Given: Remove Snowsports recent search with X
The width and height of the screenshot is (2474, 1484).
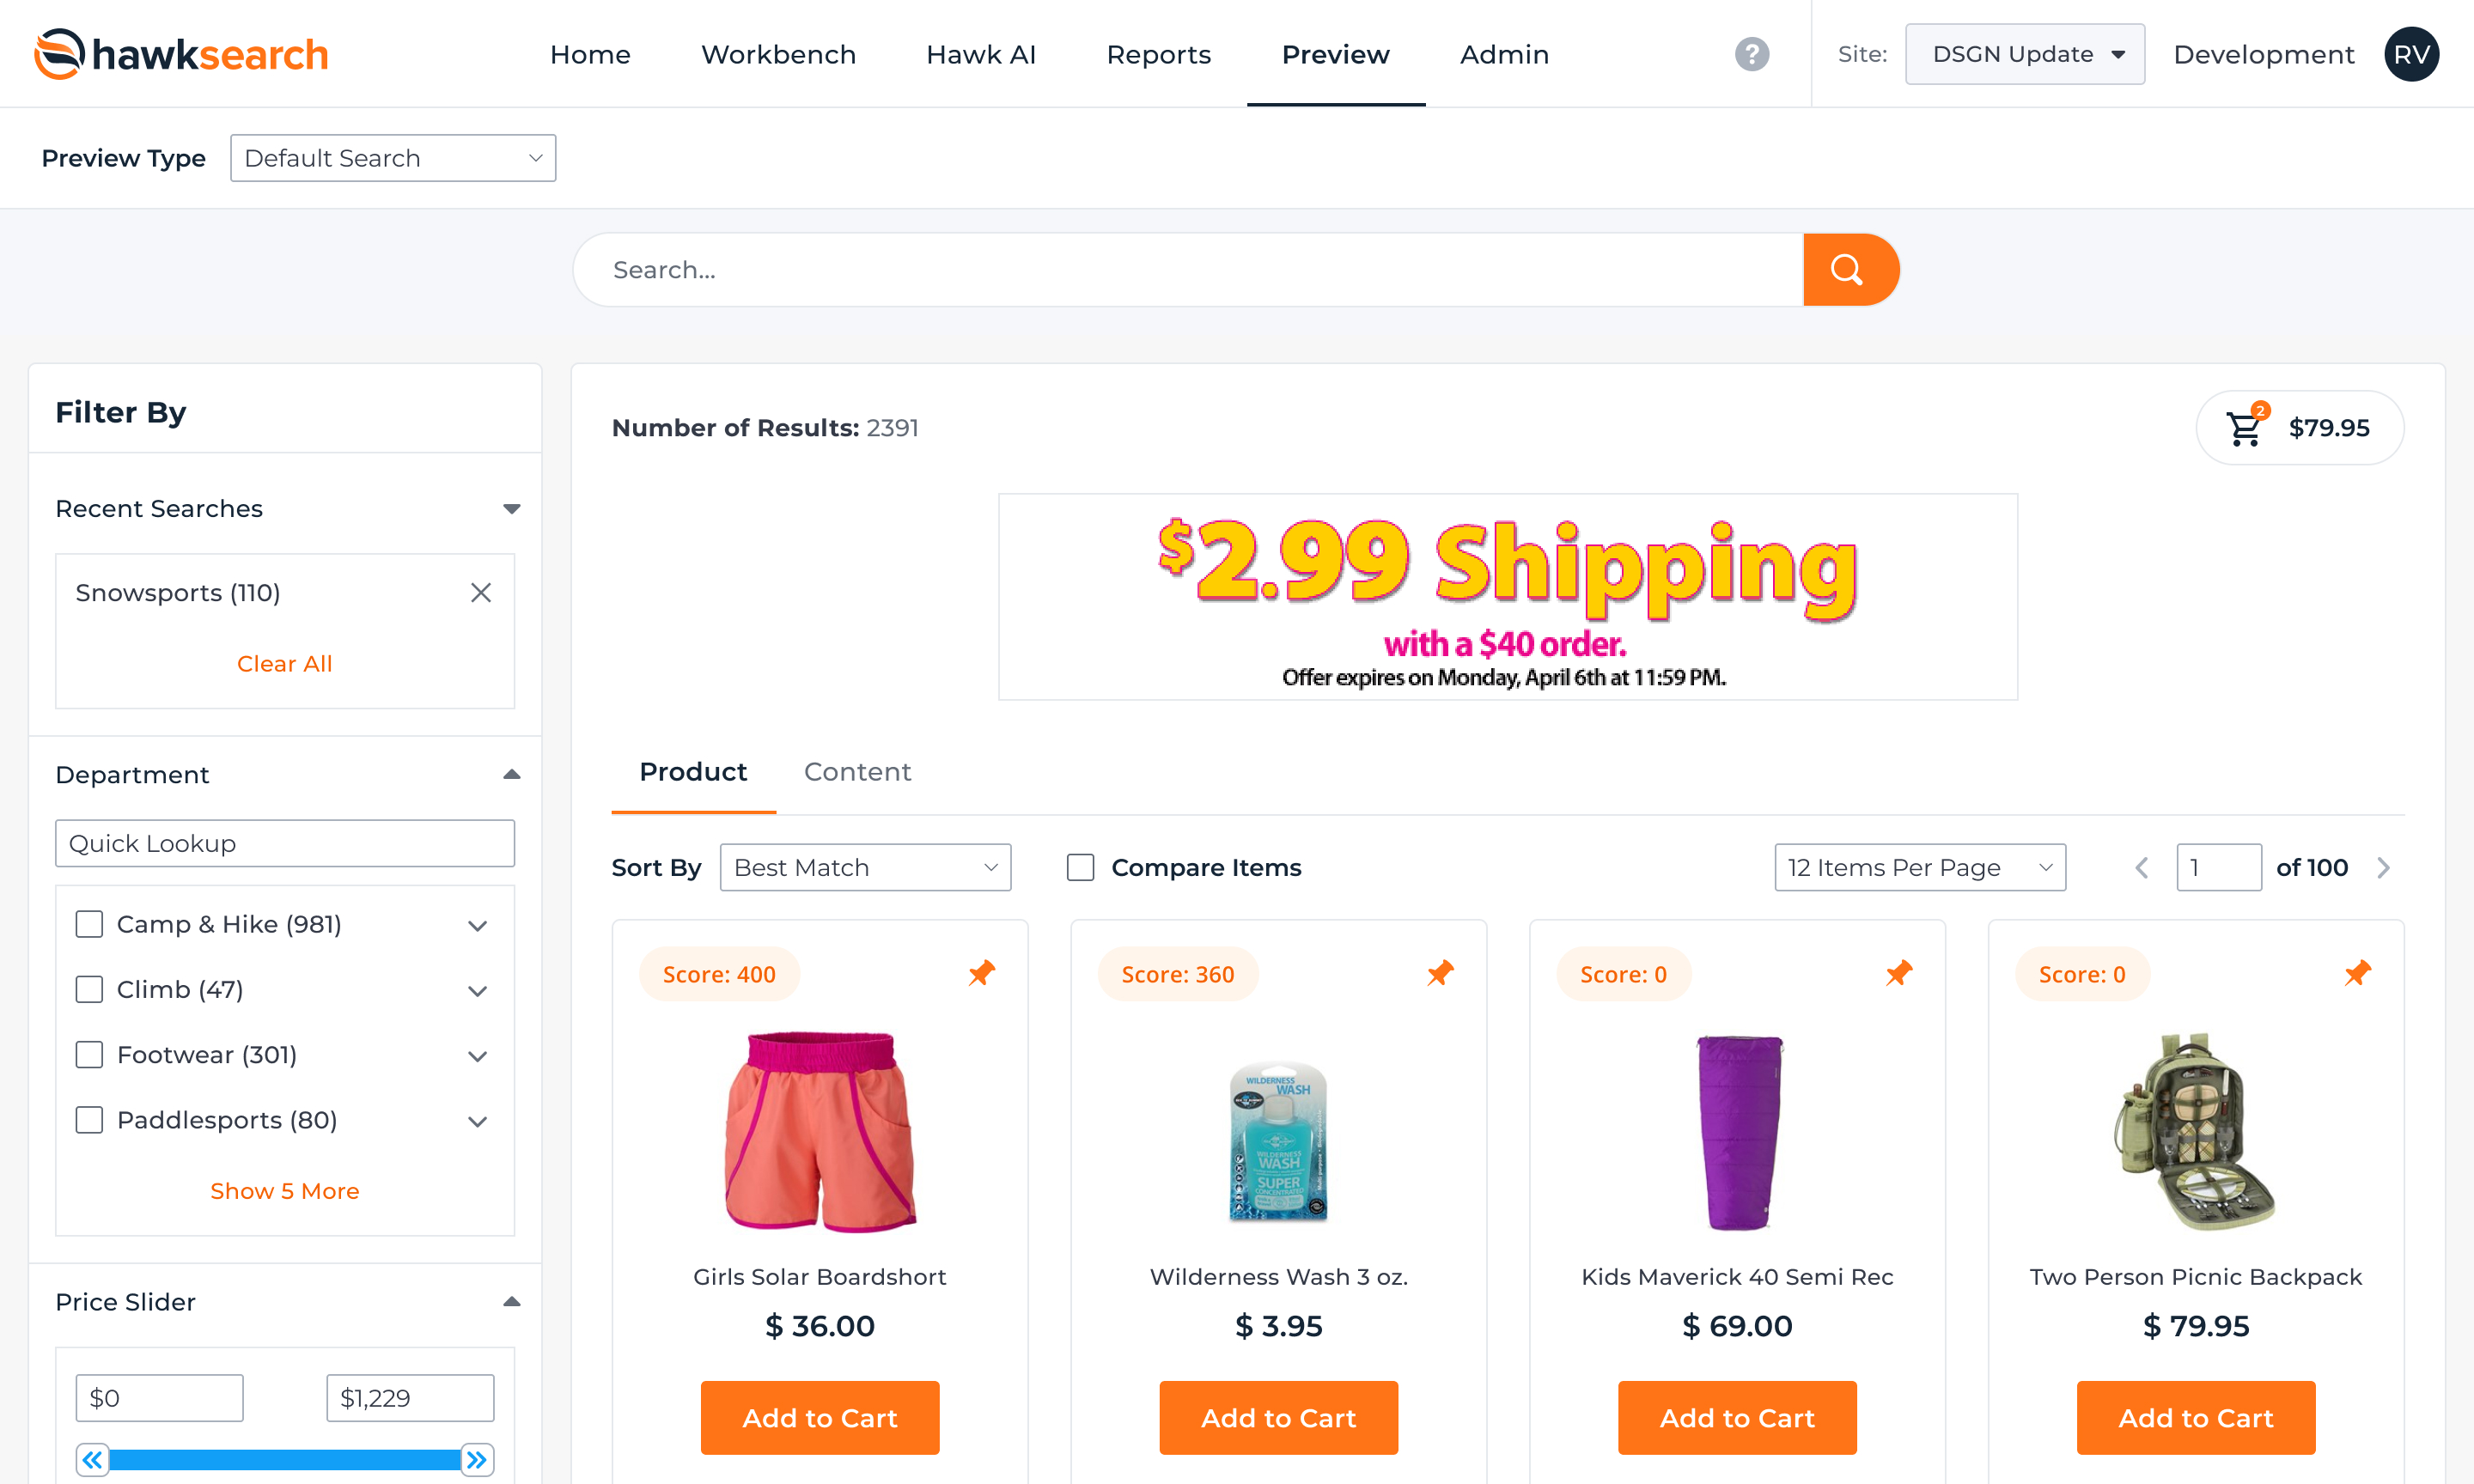Looking at the screenshot, I should point(481,593).
